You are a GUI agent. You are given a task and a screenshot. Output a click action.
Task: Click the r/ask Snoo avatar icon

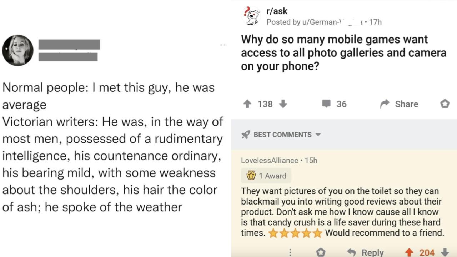coord(251,16)
